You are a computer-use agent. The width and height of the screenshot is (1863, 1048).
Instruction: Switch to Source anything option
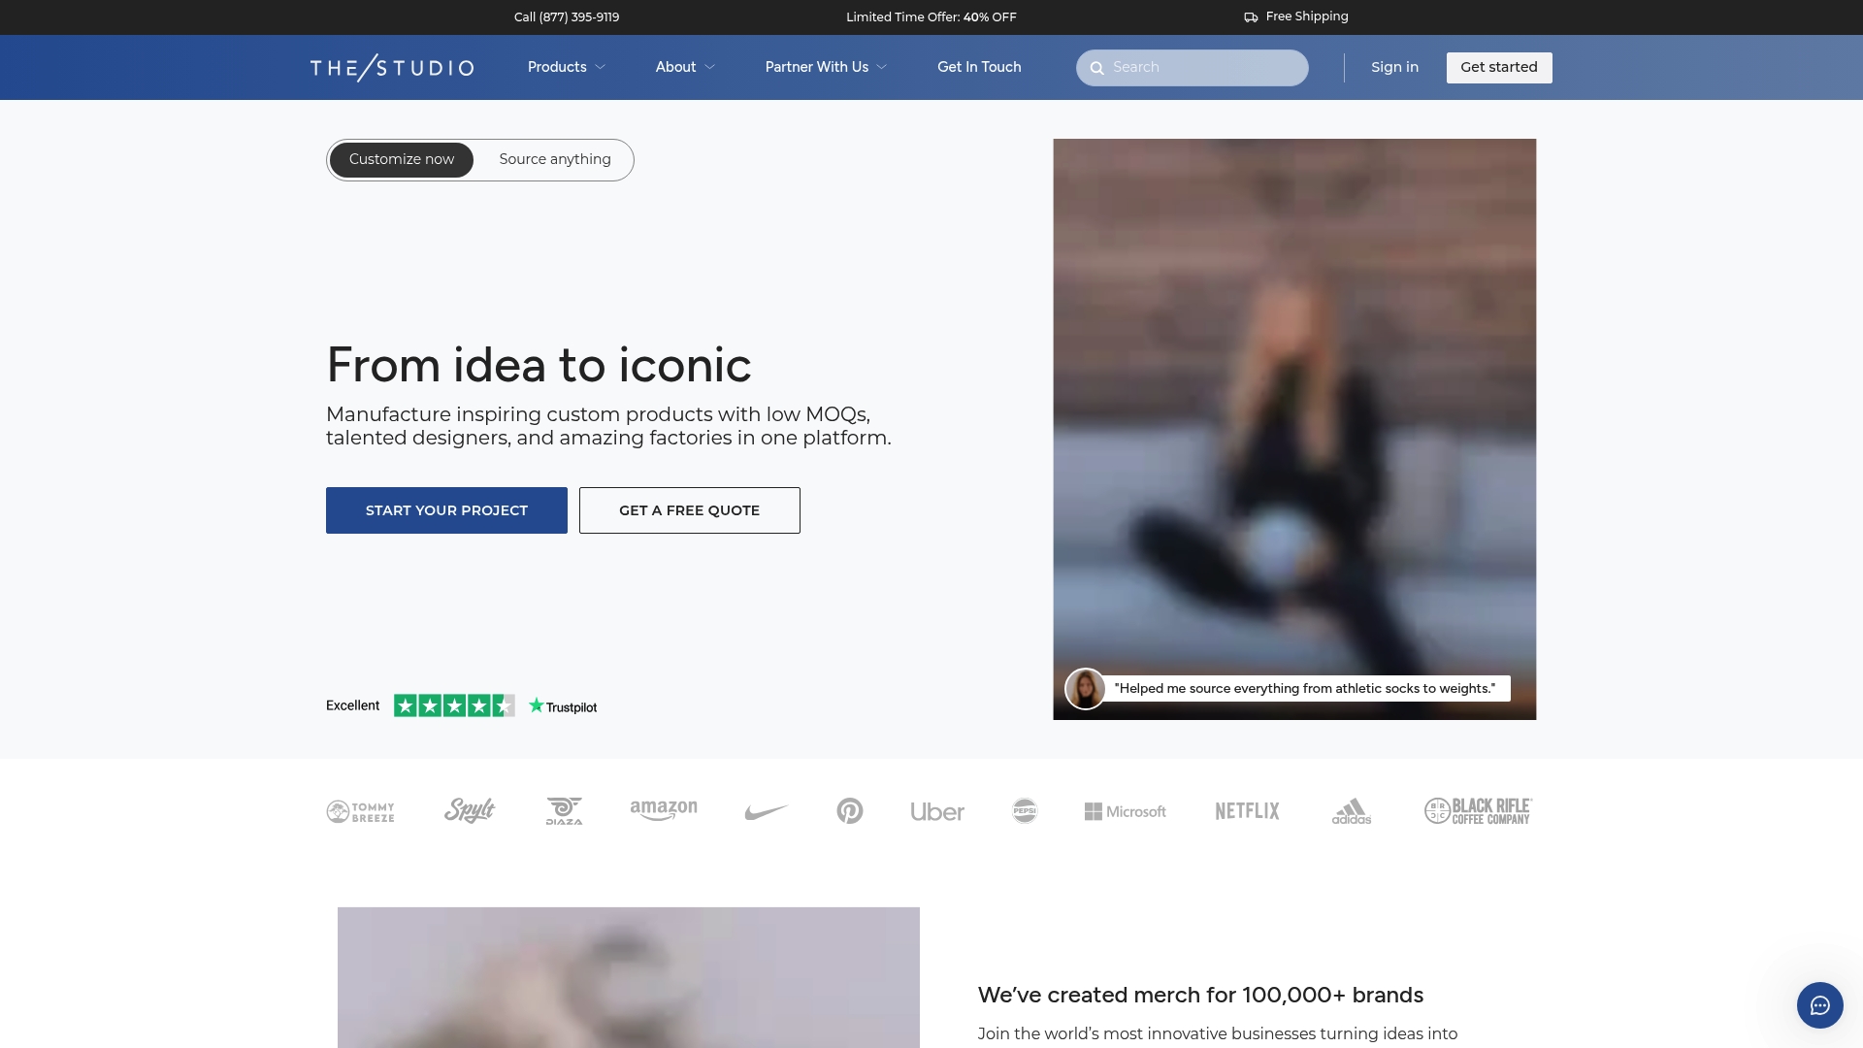tap(555, 160)
